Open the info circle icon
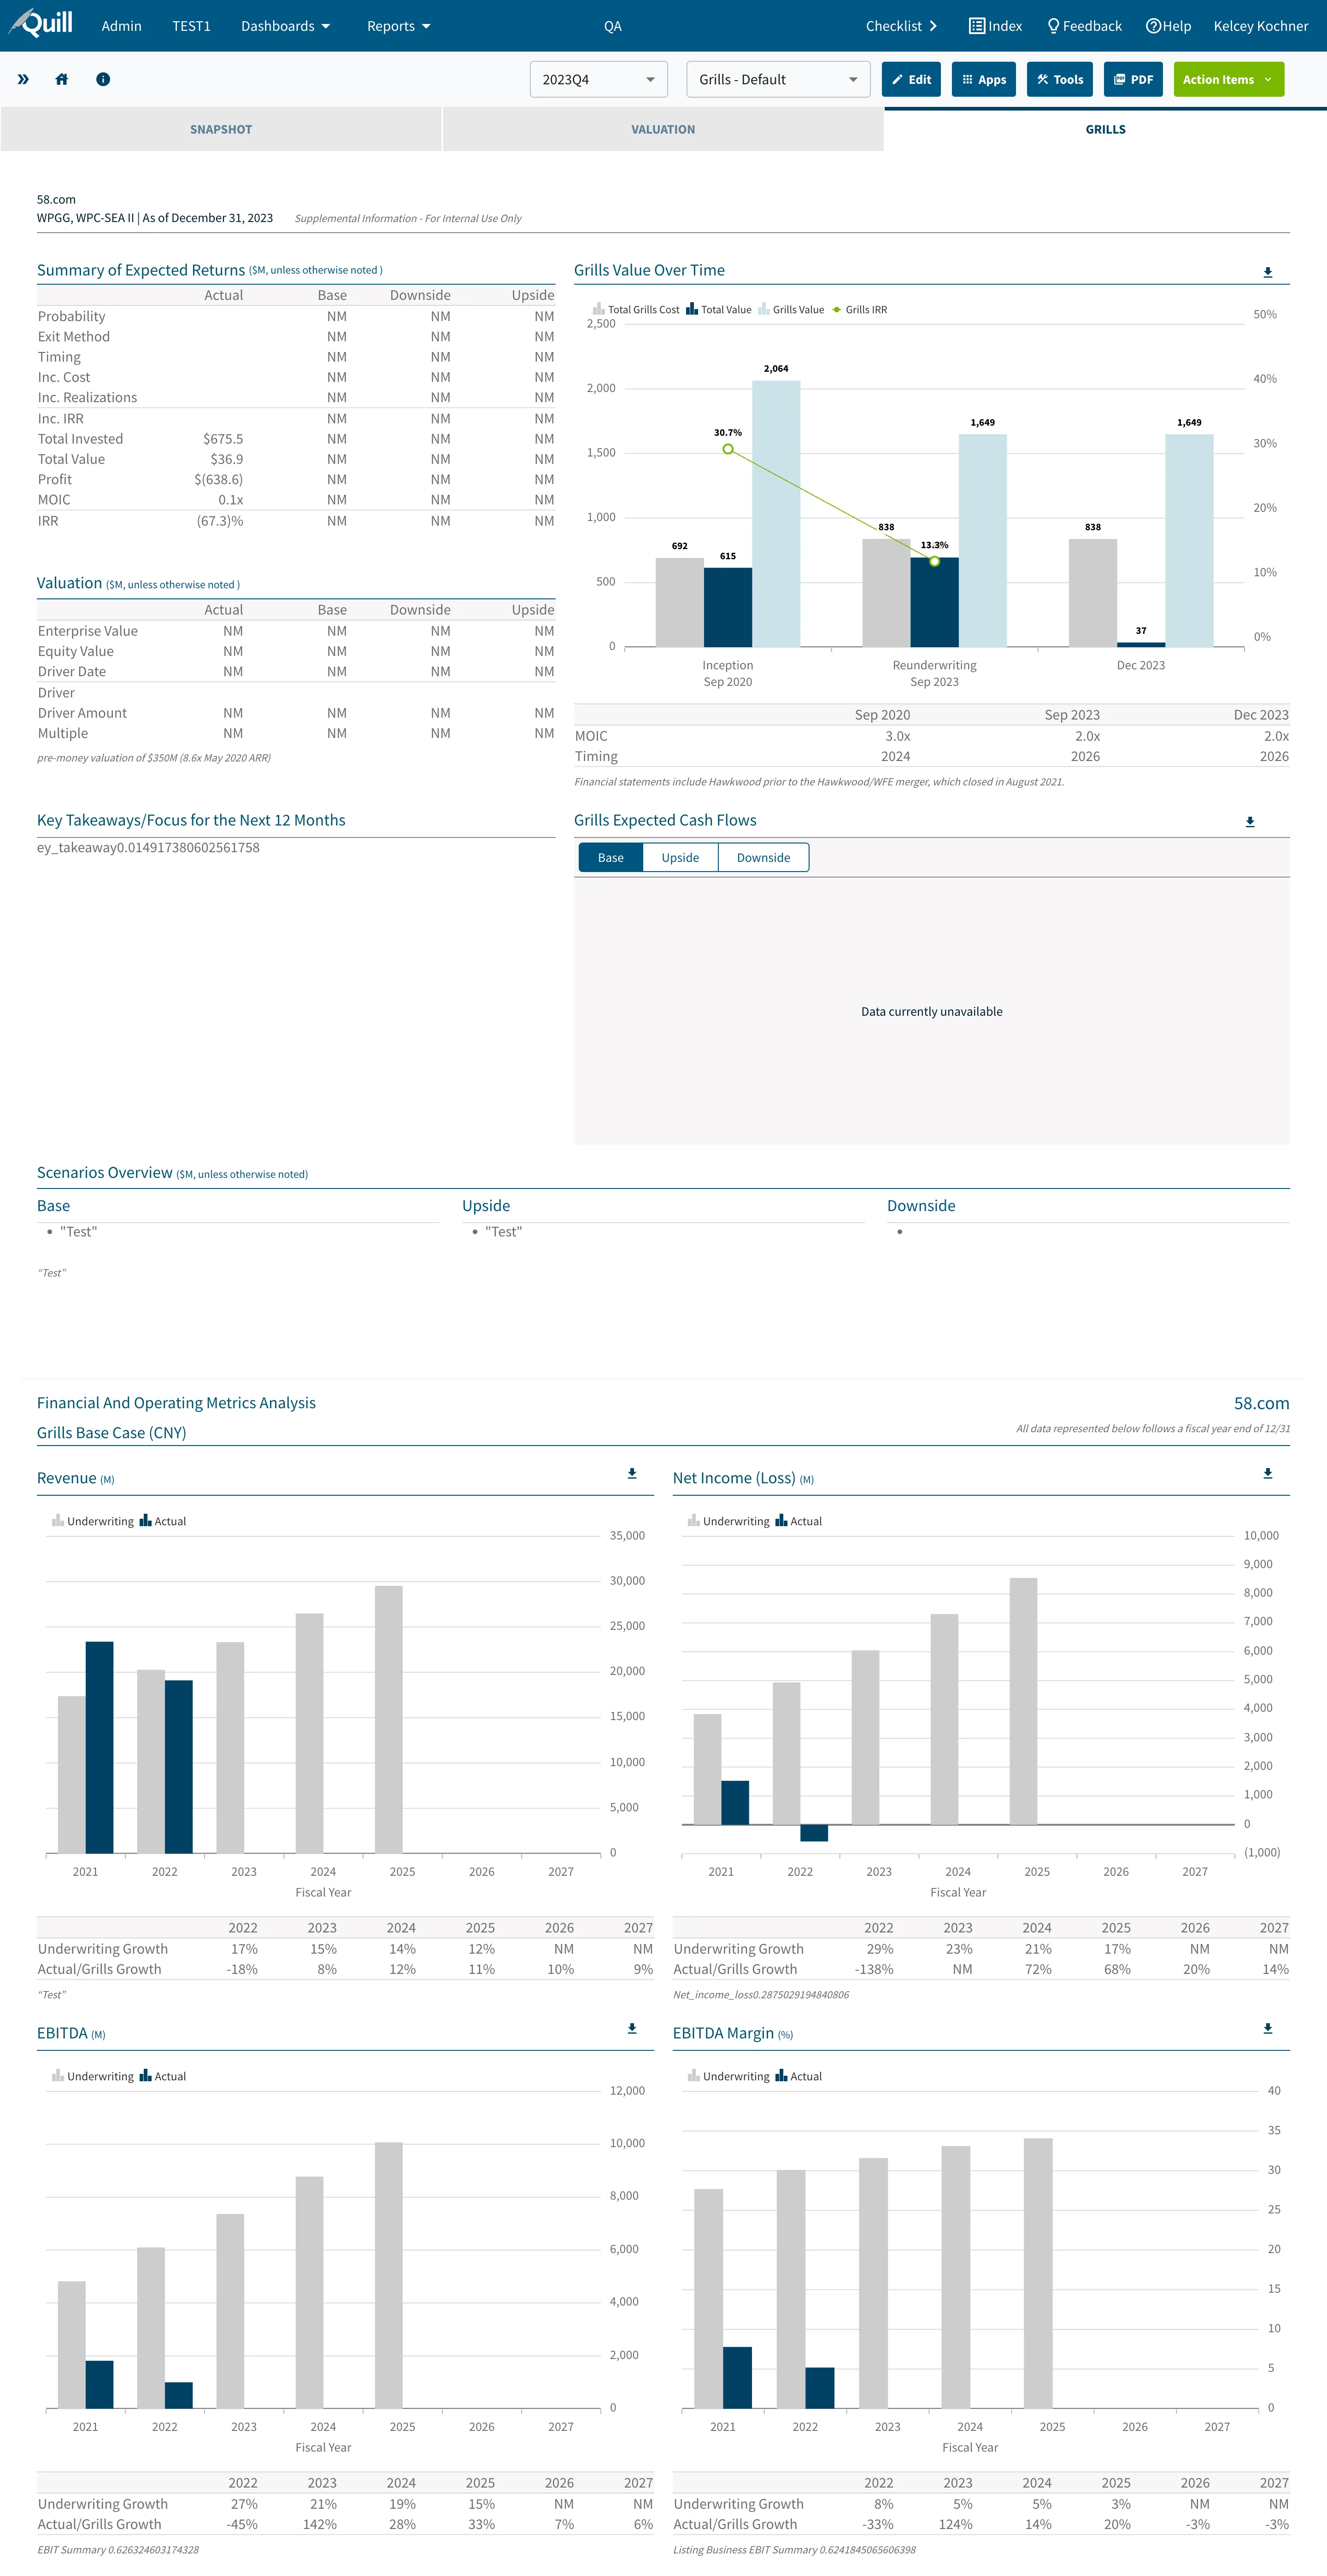1327x2576 pixels. (103, 79)
